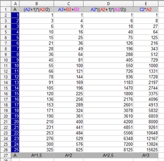Click the A^3 footer cell
The image size is (164, 161).
pos(146,156)
